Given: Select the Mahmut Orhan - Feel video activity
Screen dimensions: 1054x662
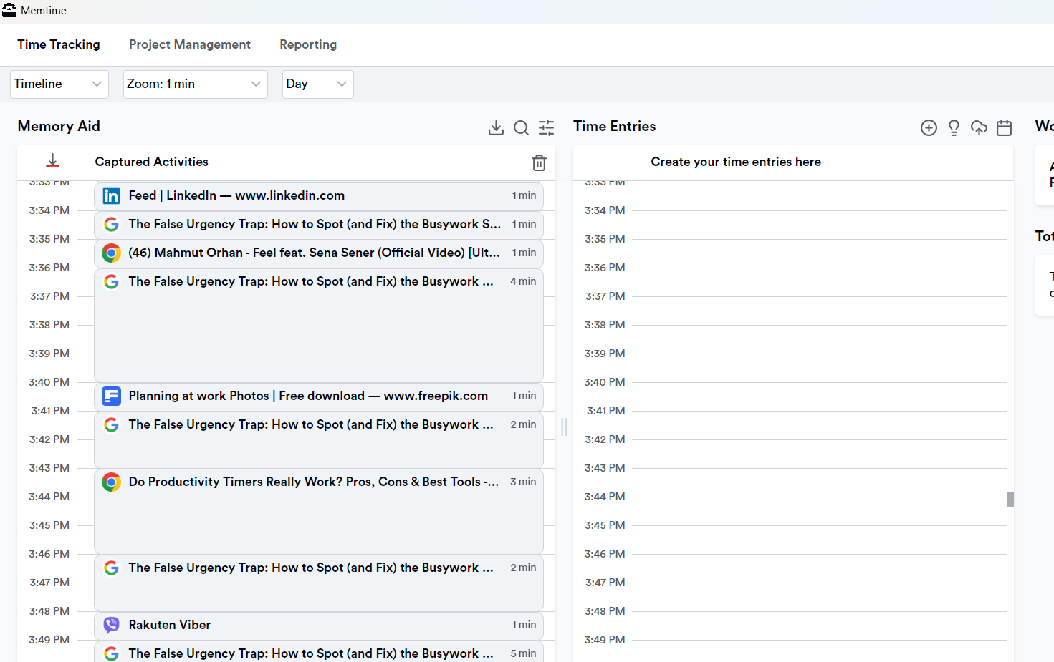Looking at the screenshot, I should (319, 253).
